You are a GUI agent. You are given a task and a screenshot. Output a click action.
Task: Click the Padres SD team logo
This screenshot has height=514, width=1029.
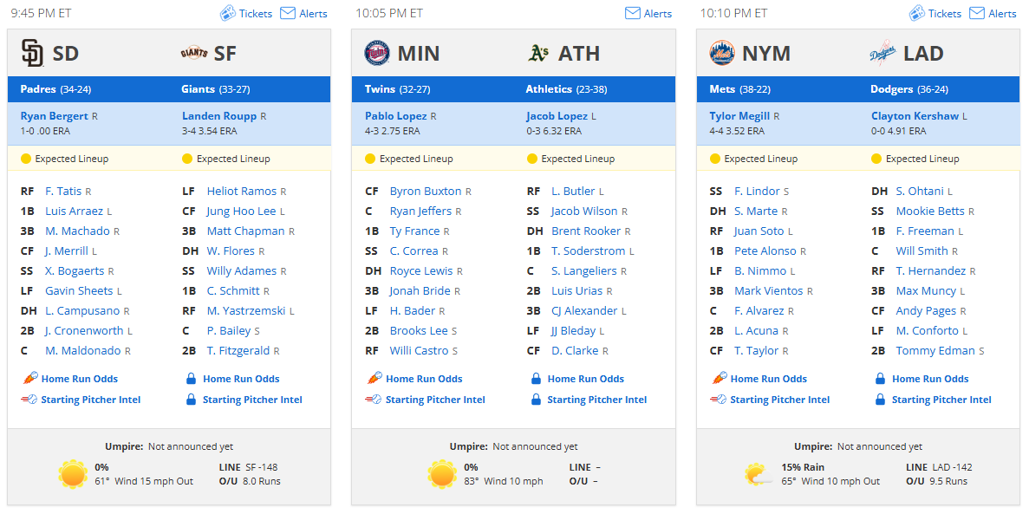(x=32, y=53)
